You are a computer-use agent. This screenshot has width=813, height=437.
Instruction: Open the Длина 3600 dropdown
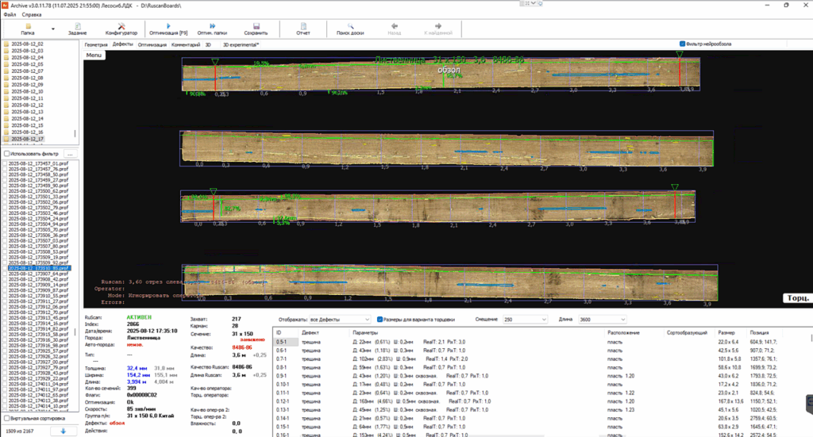pyautogui.click(x=602, y=320)
